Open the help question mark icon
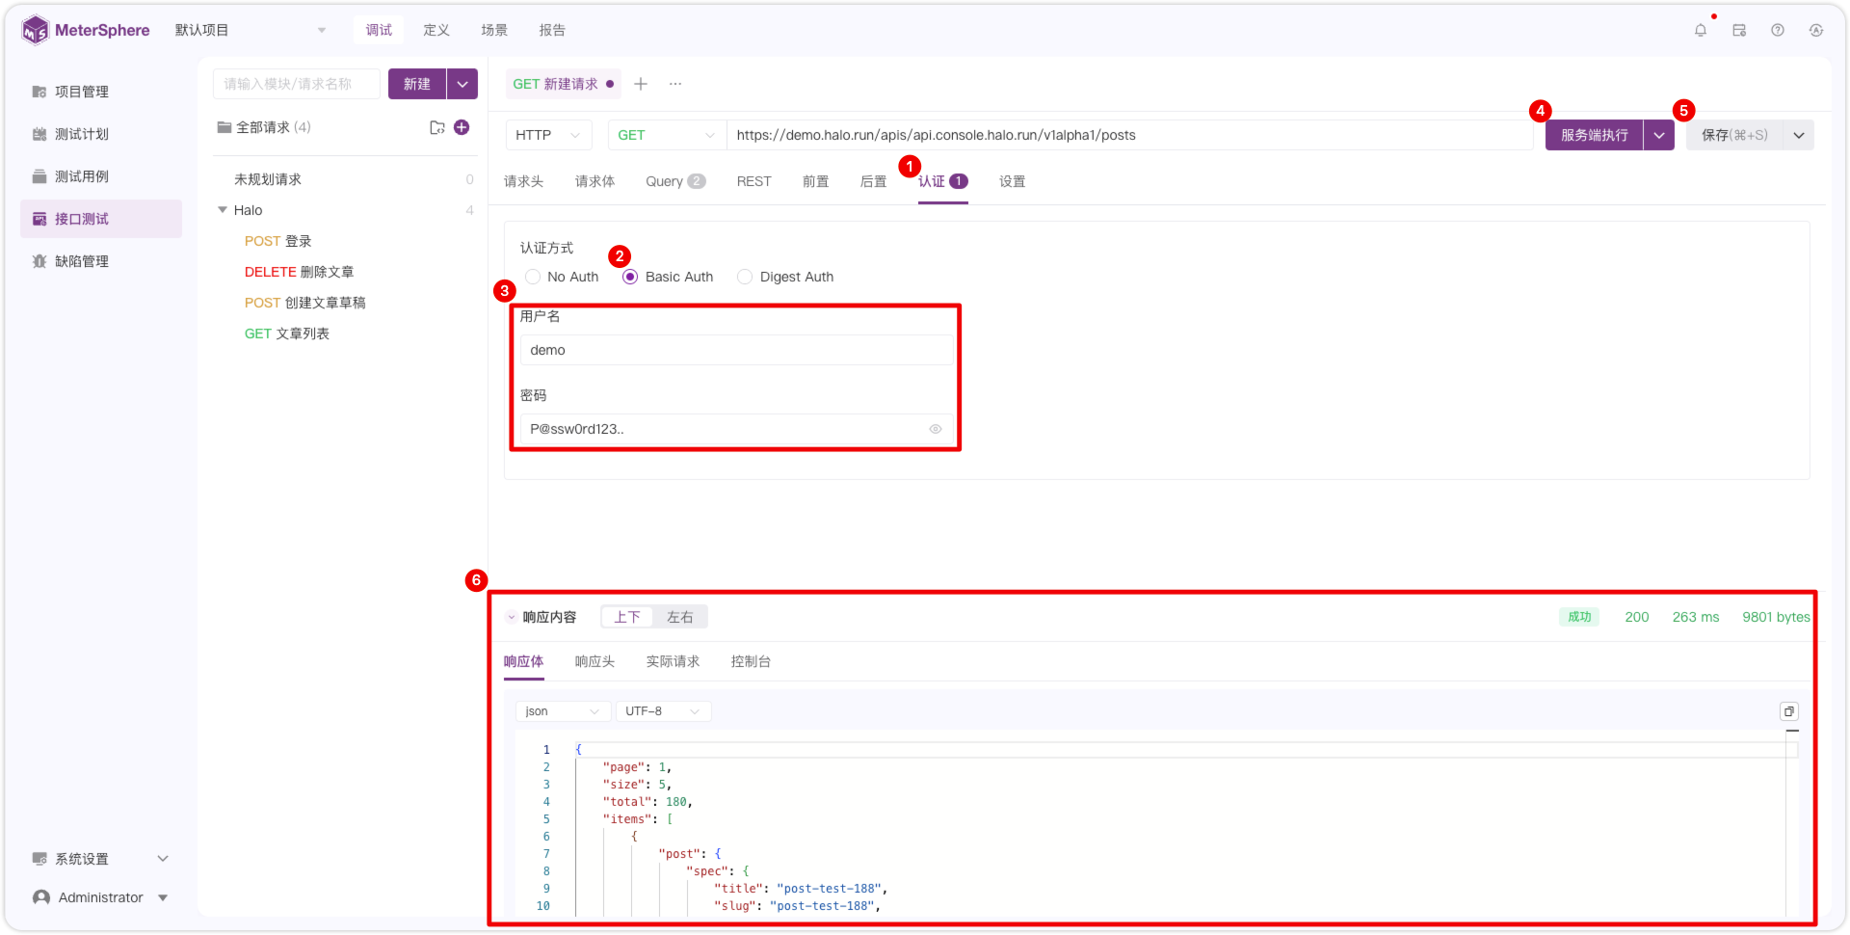This screenshot has height=935, width=1850. point(1778,30)
